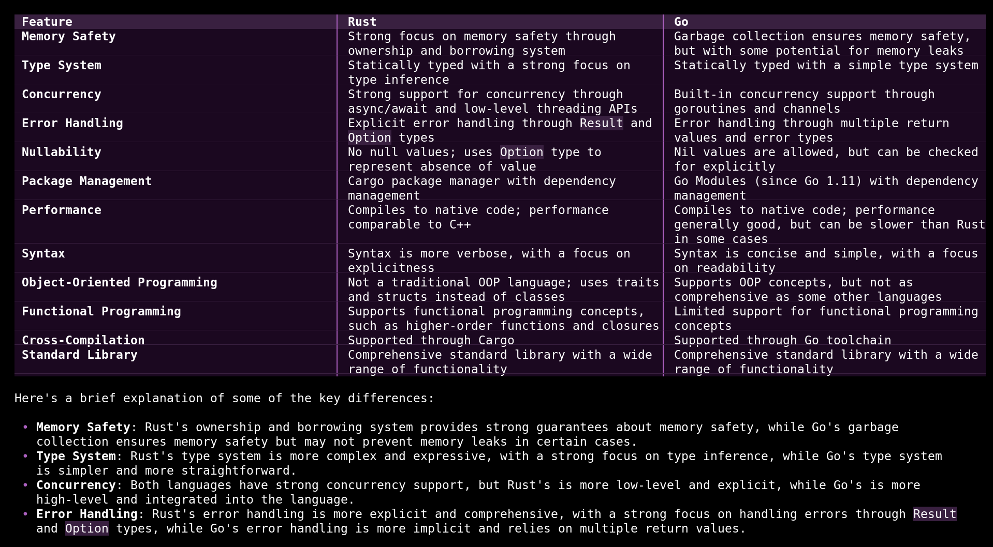Image resolution: width=993 pixels, height=547 pixels.
Task: Select the "Cross-Compilation" row label
Action: pos(83,340)
